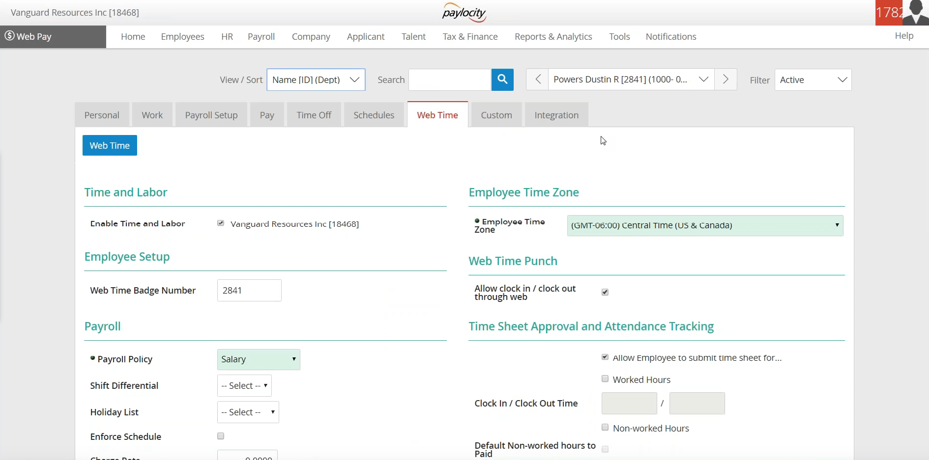Select the Schedules tab
929x460 pixels.
point(374,114)
